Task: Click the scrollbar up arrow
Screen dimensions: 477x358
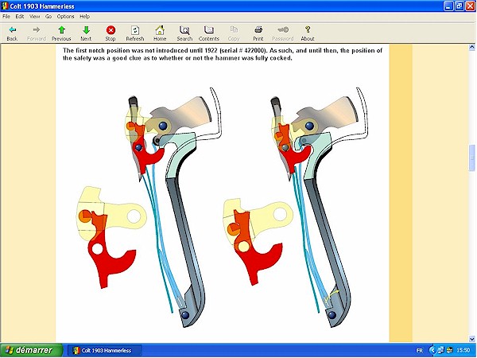Action: [471, 47]
